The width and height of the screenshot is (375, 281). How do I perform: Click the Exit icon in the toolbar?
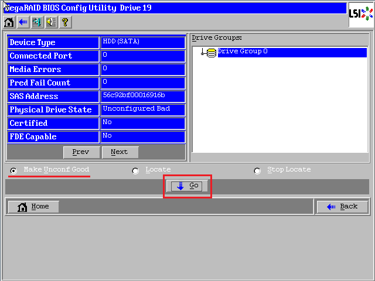(x=37, y=22)
